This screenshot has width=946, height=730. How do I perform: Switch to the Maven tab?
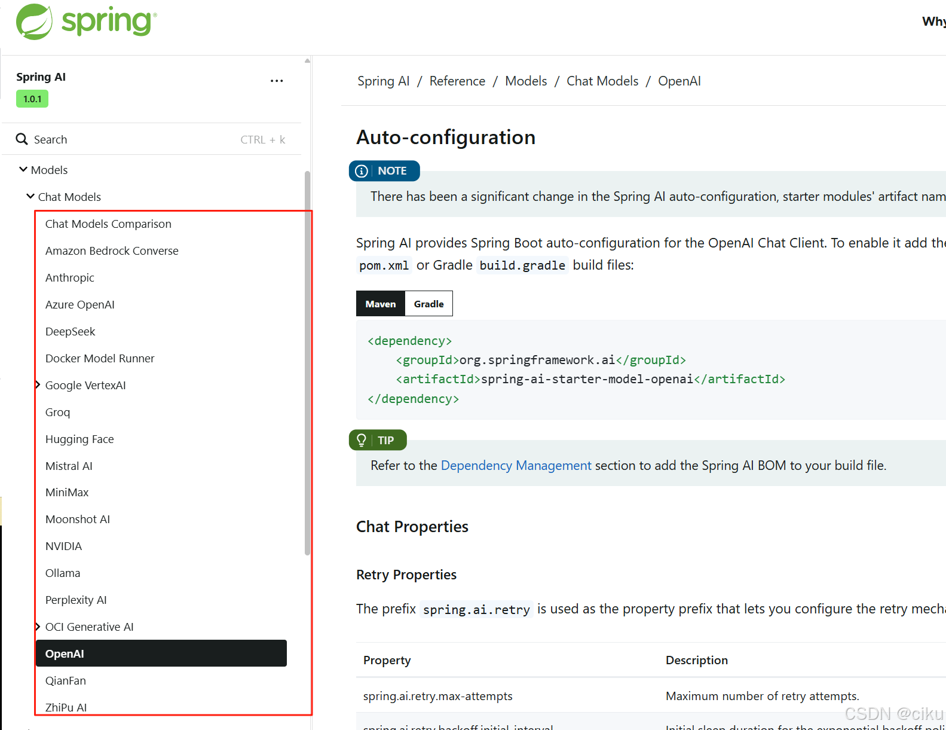pos(381,304)
